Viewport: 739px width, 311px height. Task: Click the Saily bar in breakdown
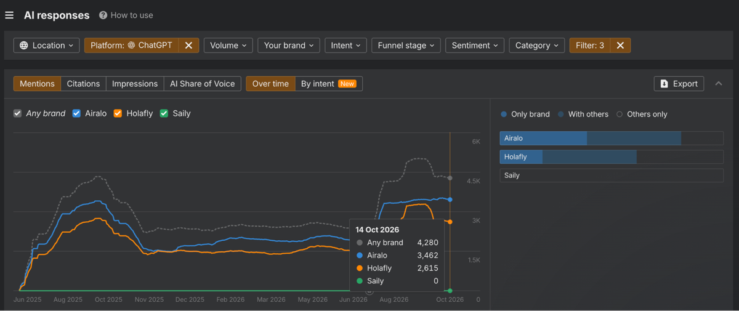pos(612,176)
